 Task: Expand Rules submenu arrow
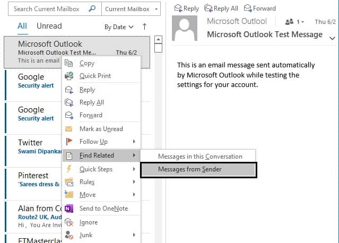pyautogui.click(x=134, y=182)
